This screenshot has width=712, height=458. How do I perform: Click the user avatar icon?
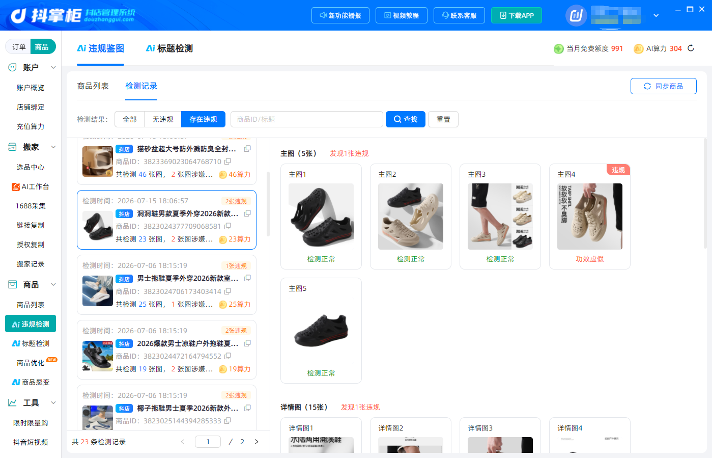tap(576, 15)
